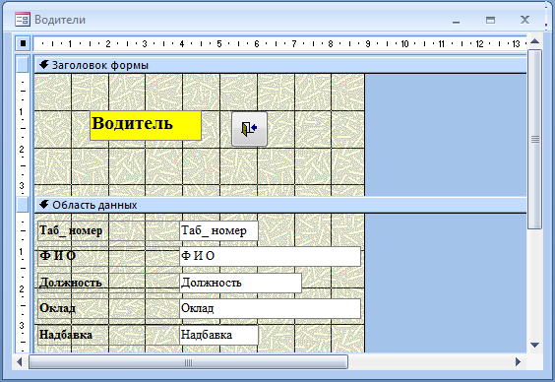Click the horizontal scrollbar right arrow
Viewport: 555px width, 382px height.
518,362
